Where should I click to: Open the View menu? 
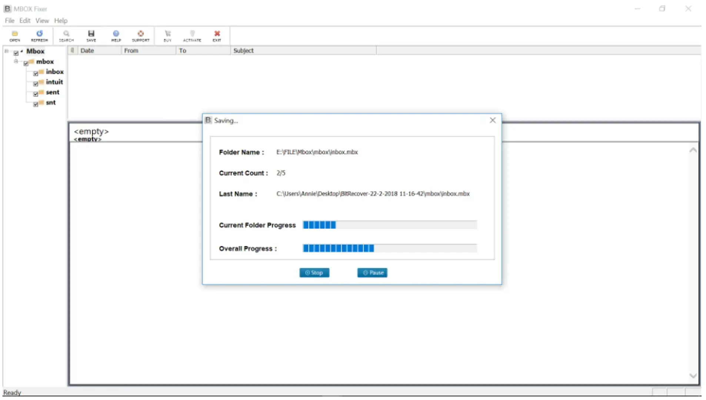(42, 21)
